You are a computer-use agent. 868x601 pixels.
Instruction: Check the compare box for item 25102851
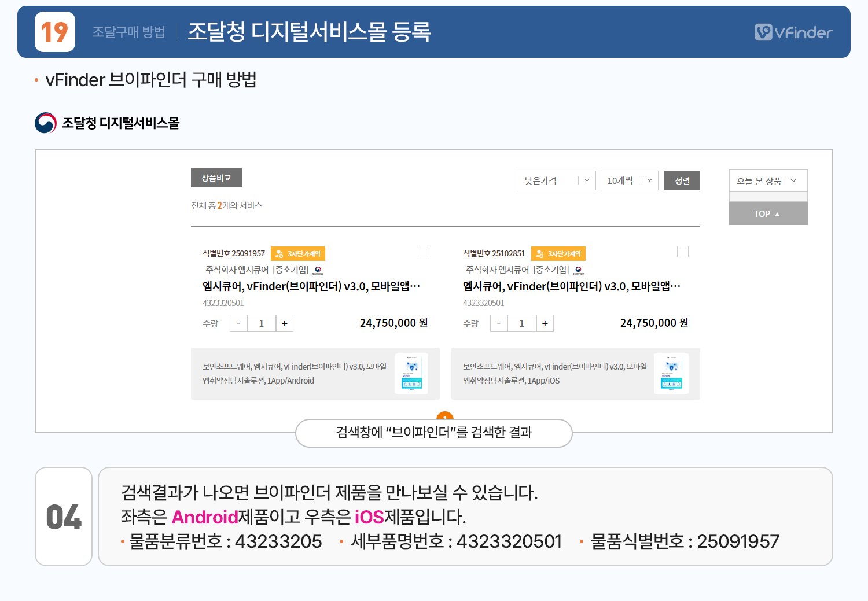[683, 252]
